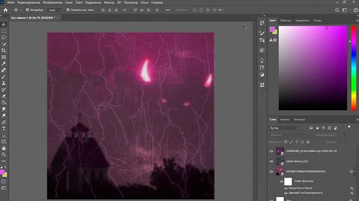Open the Learn lightbulb panel icon

pos(262,60)
